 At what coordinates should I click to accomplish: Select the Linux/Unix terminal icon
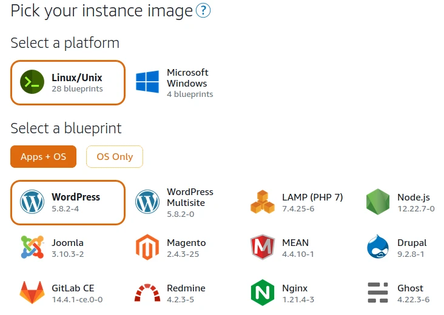point(32,82)
